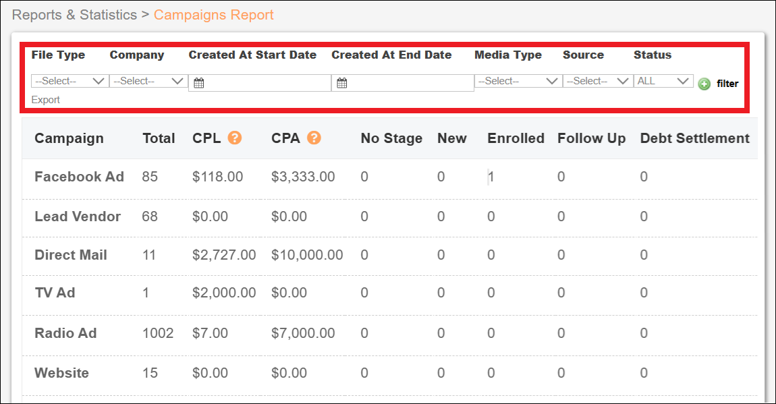Open the Company dropdown
Viewport: 776px width, 404px height.
click(148, 81)
